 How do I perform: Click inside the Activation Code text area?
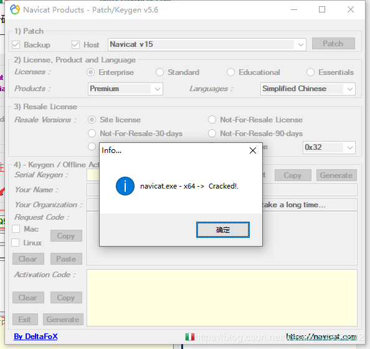[222, 298]
